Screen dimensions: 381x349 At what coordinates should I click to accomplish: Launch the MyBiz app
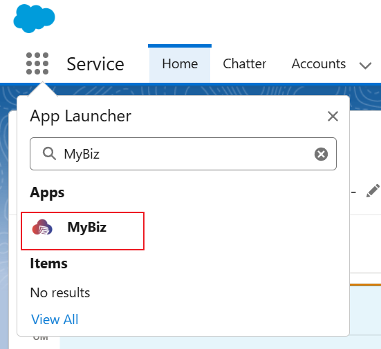(x=82, y=231)
